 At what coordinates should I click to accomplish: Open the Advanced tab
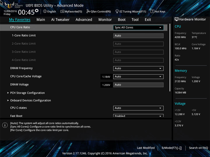point(84,20)
